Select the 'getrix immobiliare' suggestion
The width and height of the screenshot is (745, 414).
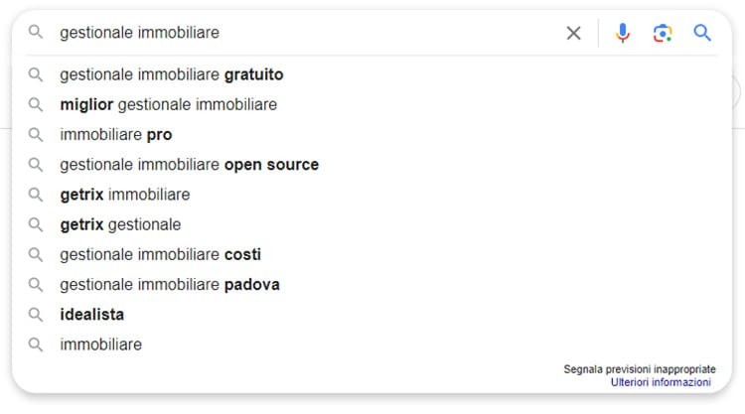tap(372, 195)
